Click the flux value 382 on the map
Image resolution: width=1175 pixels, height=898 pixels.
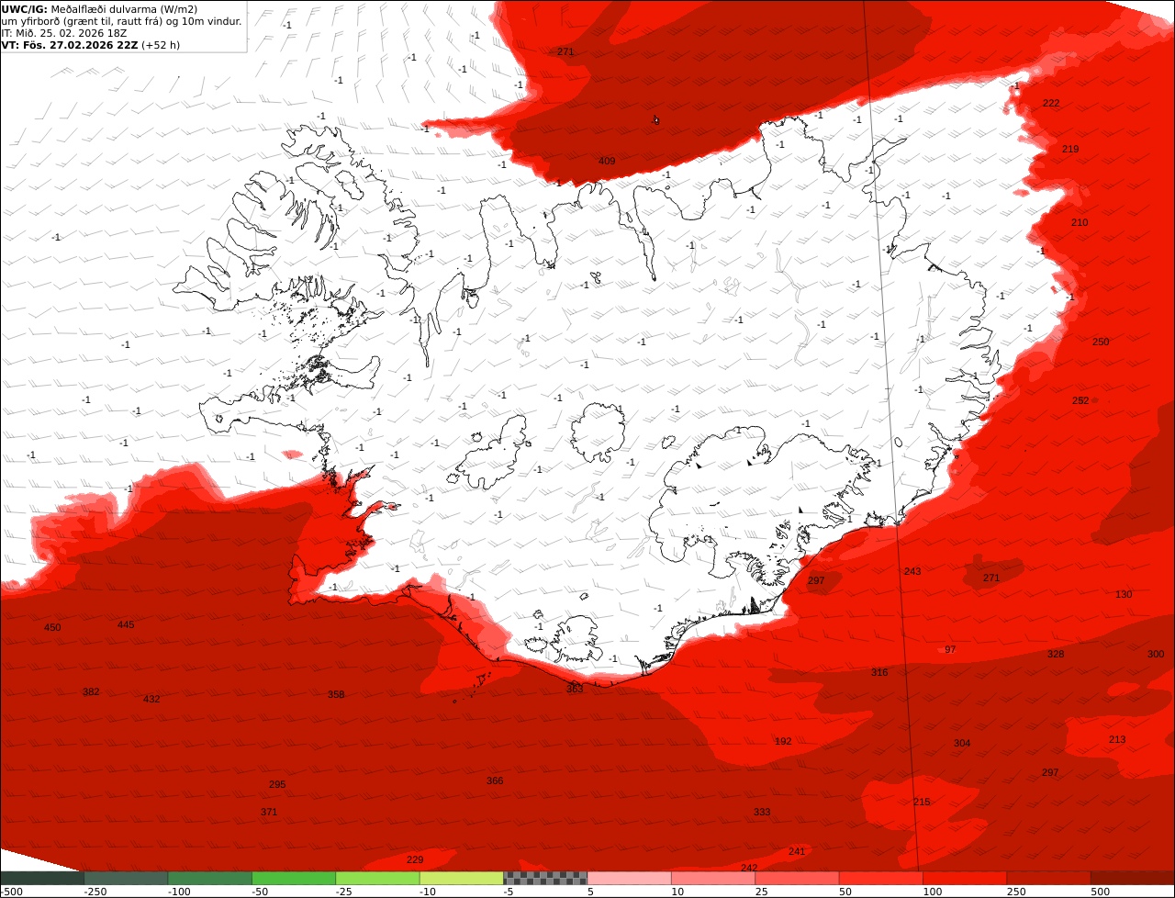(91, 691)
